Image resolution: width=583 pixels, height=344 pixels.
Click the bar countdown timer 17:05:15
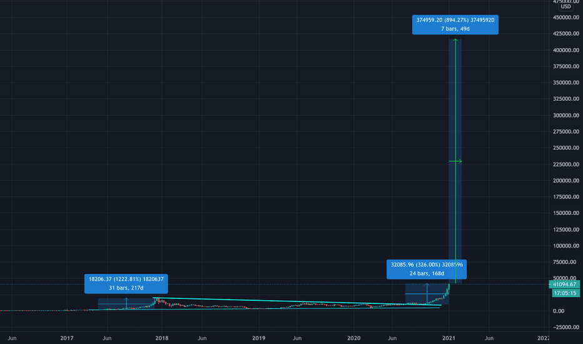tap(564, 293)
